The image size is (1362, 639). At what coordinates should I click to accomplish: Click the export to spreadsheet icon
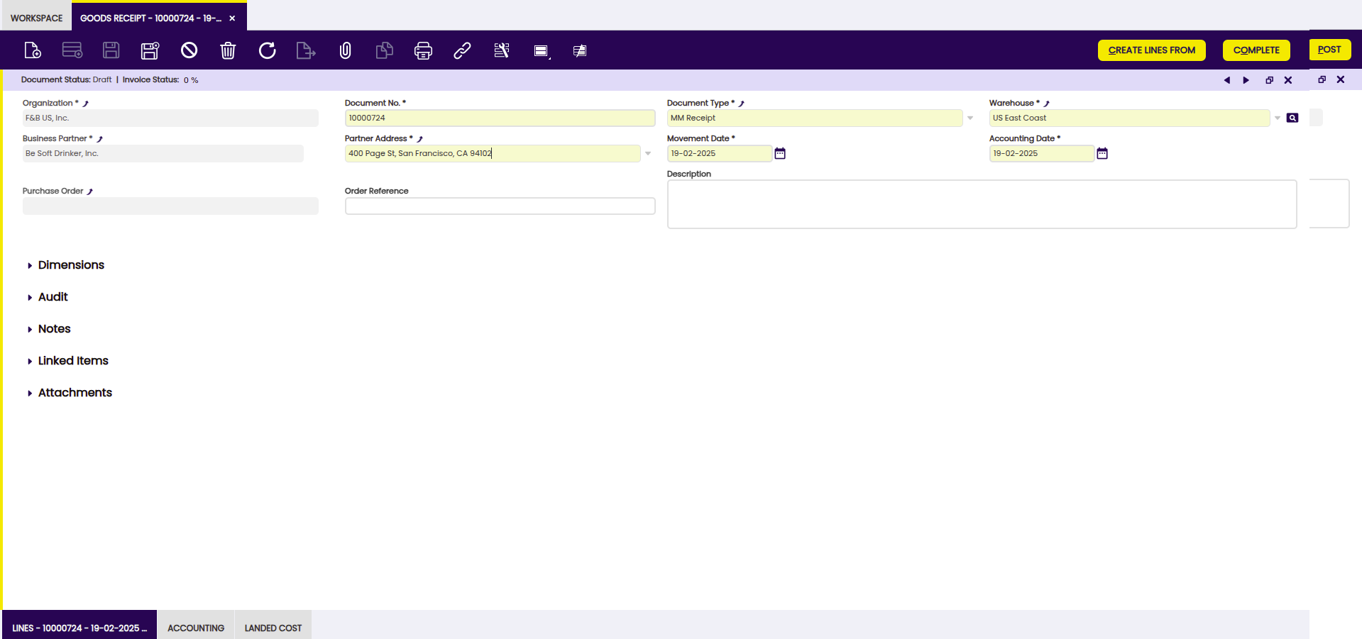click(x=306, y=50)
